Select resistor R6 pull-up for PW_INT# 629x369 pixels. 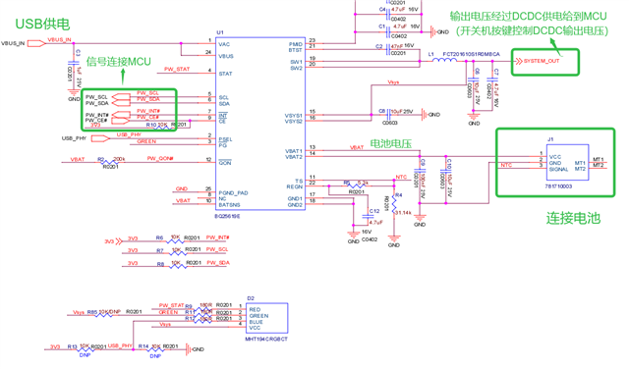175,240
